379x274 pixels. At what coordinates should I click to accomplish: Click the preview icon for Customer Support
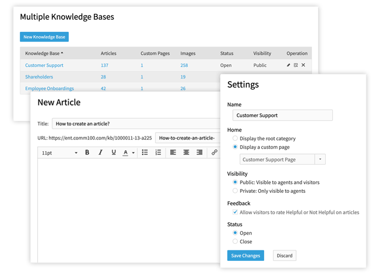point(296,65)
